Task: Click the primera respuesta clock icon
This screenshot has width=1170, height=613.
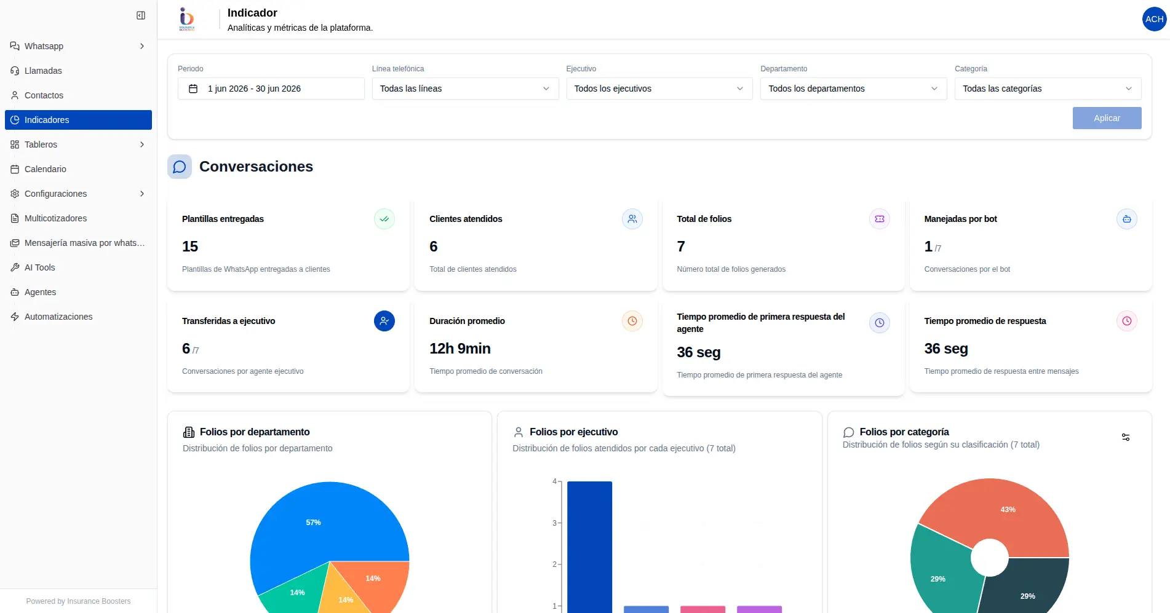Action: coord(880,323)
